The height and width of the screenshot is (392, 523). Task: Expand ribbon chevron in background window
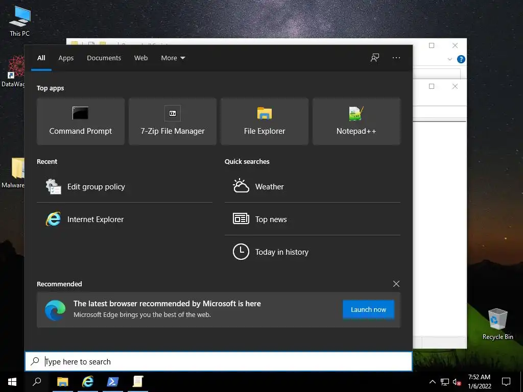449,59
